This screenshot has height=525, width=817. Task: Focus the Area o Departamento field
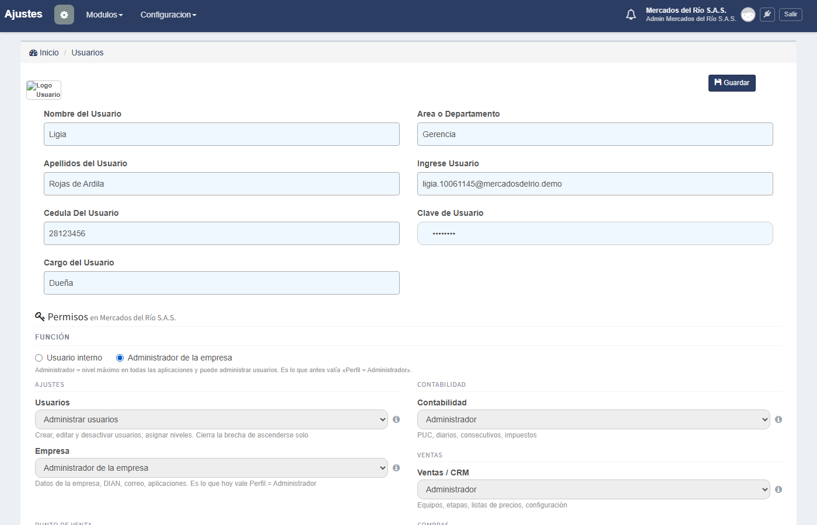[x=595, y=134]
